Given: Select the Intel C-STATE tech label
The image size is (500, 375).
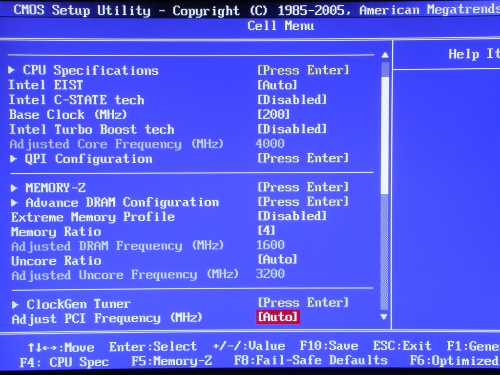Looking at the screenshot, I should click(x=76, y=100).
